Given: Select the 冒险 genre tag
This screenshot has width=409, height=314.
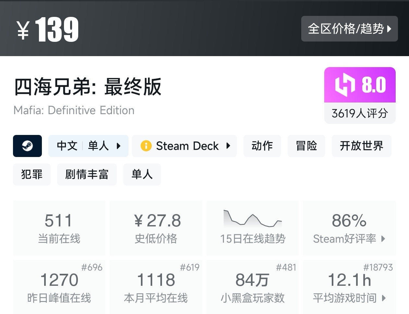Looking at the screenshot, I should point(306,146).
